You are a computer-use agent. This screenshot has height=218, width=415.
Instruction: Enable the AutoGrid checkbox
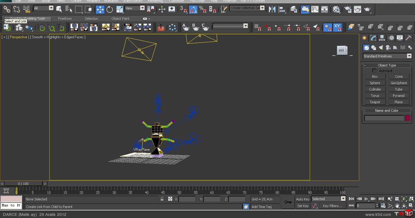(x=375, y=71)
